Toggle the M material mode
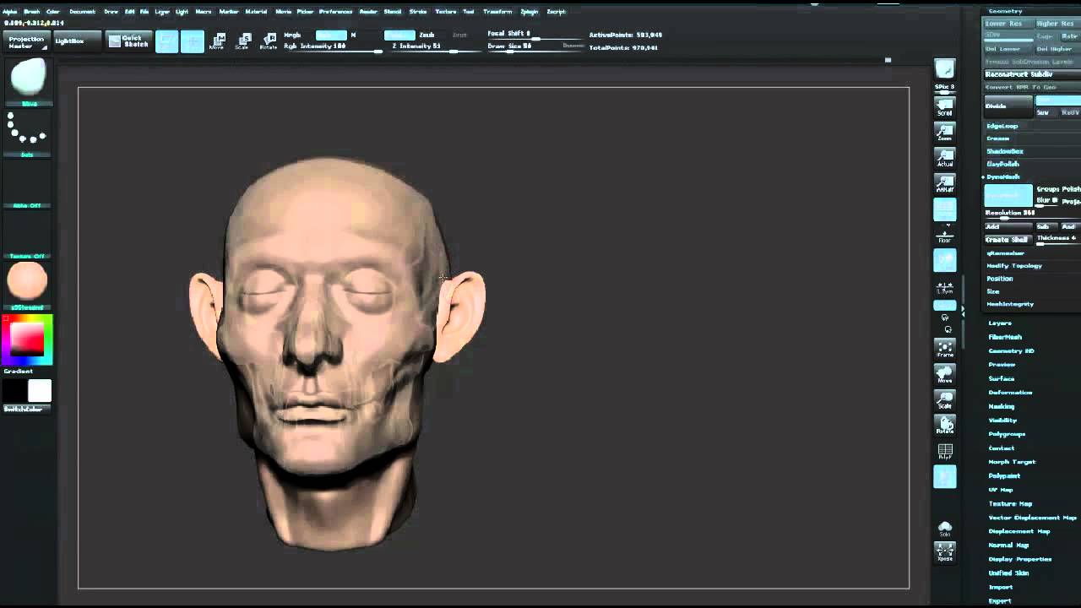This screenshot has width=1081, height=608. (x=354, y=35)
